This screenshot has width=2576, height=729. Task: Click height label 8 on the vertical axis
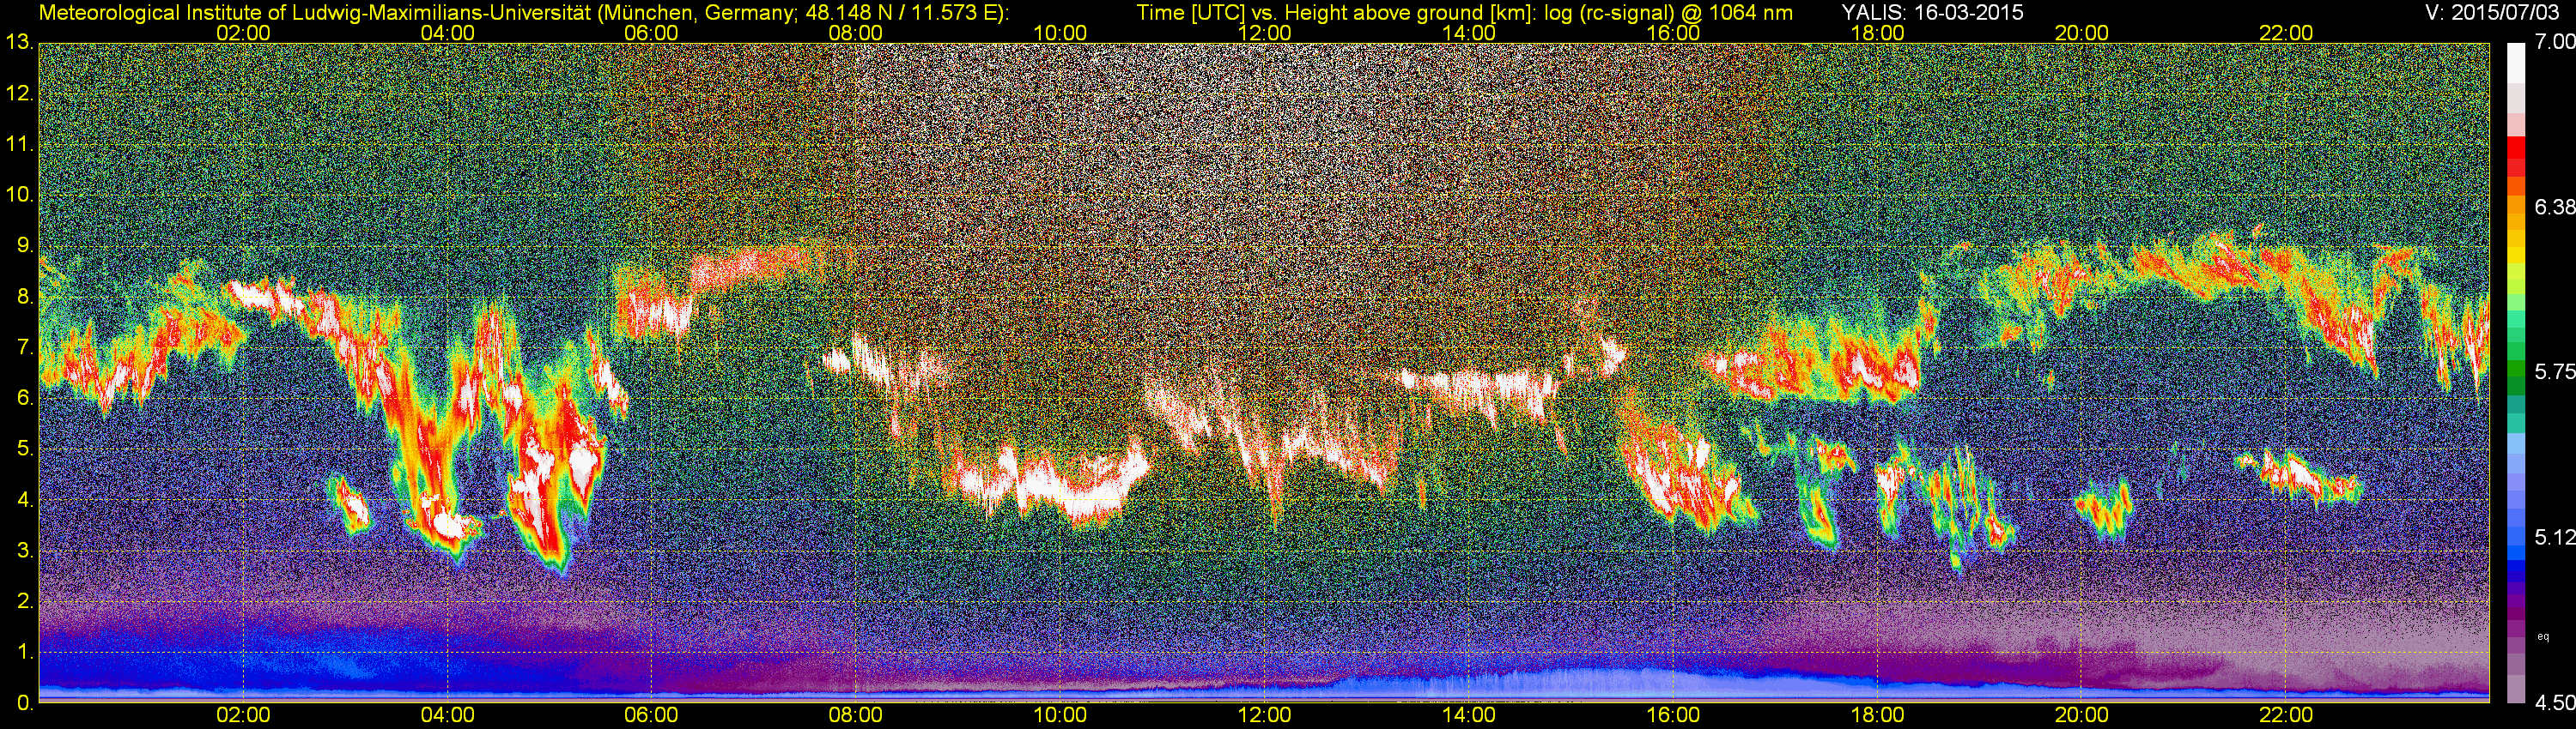24,297
